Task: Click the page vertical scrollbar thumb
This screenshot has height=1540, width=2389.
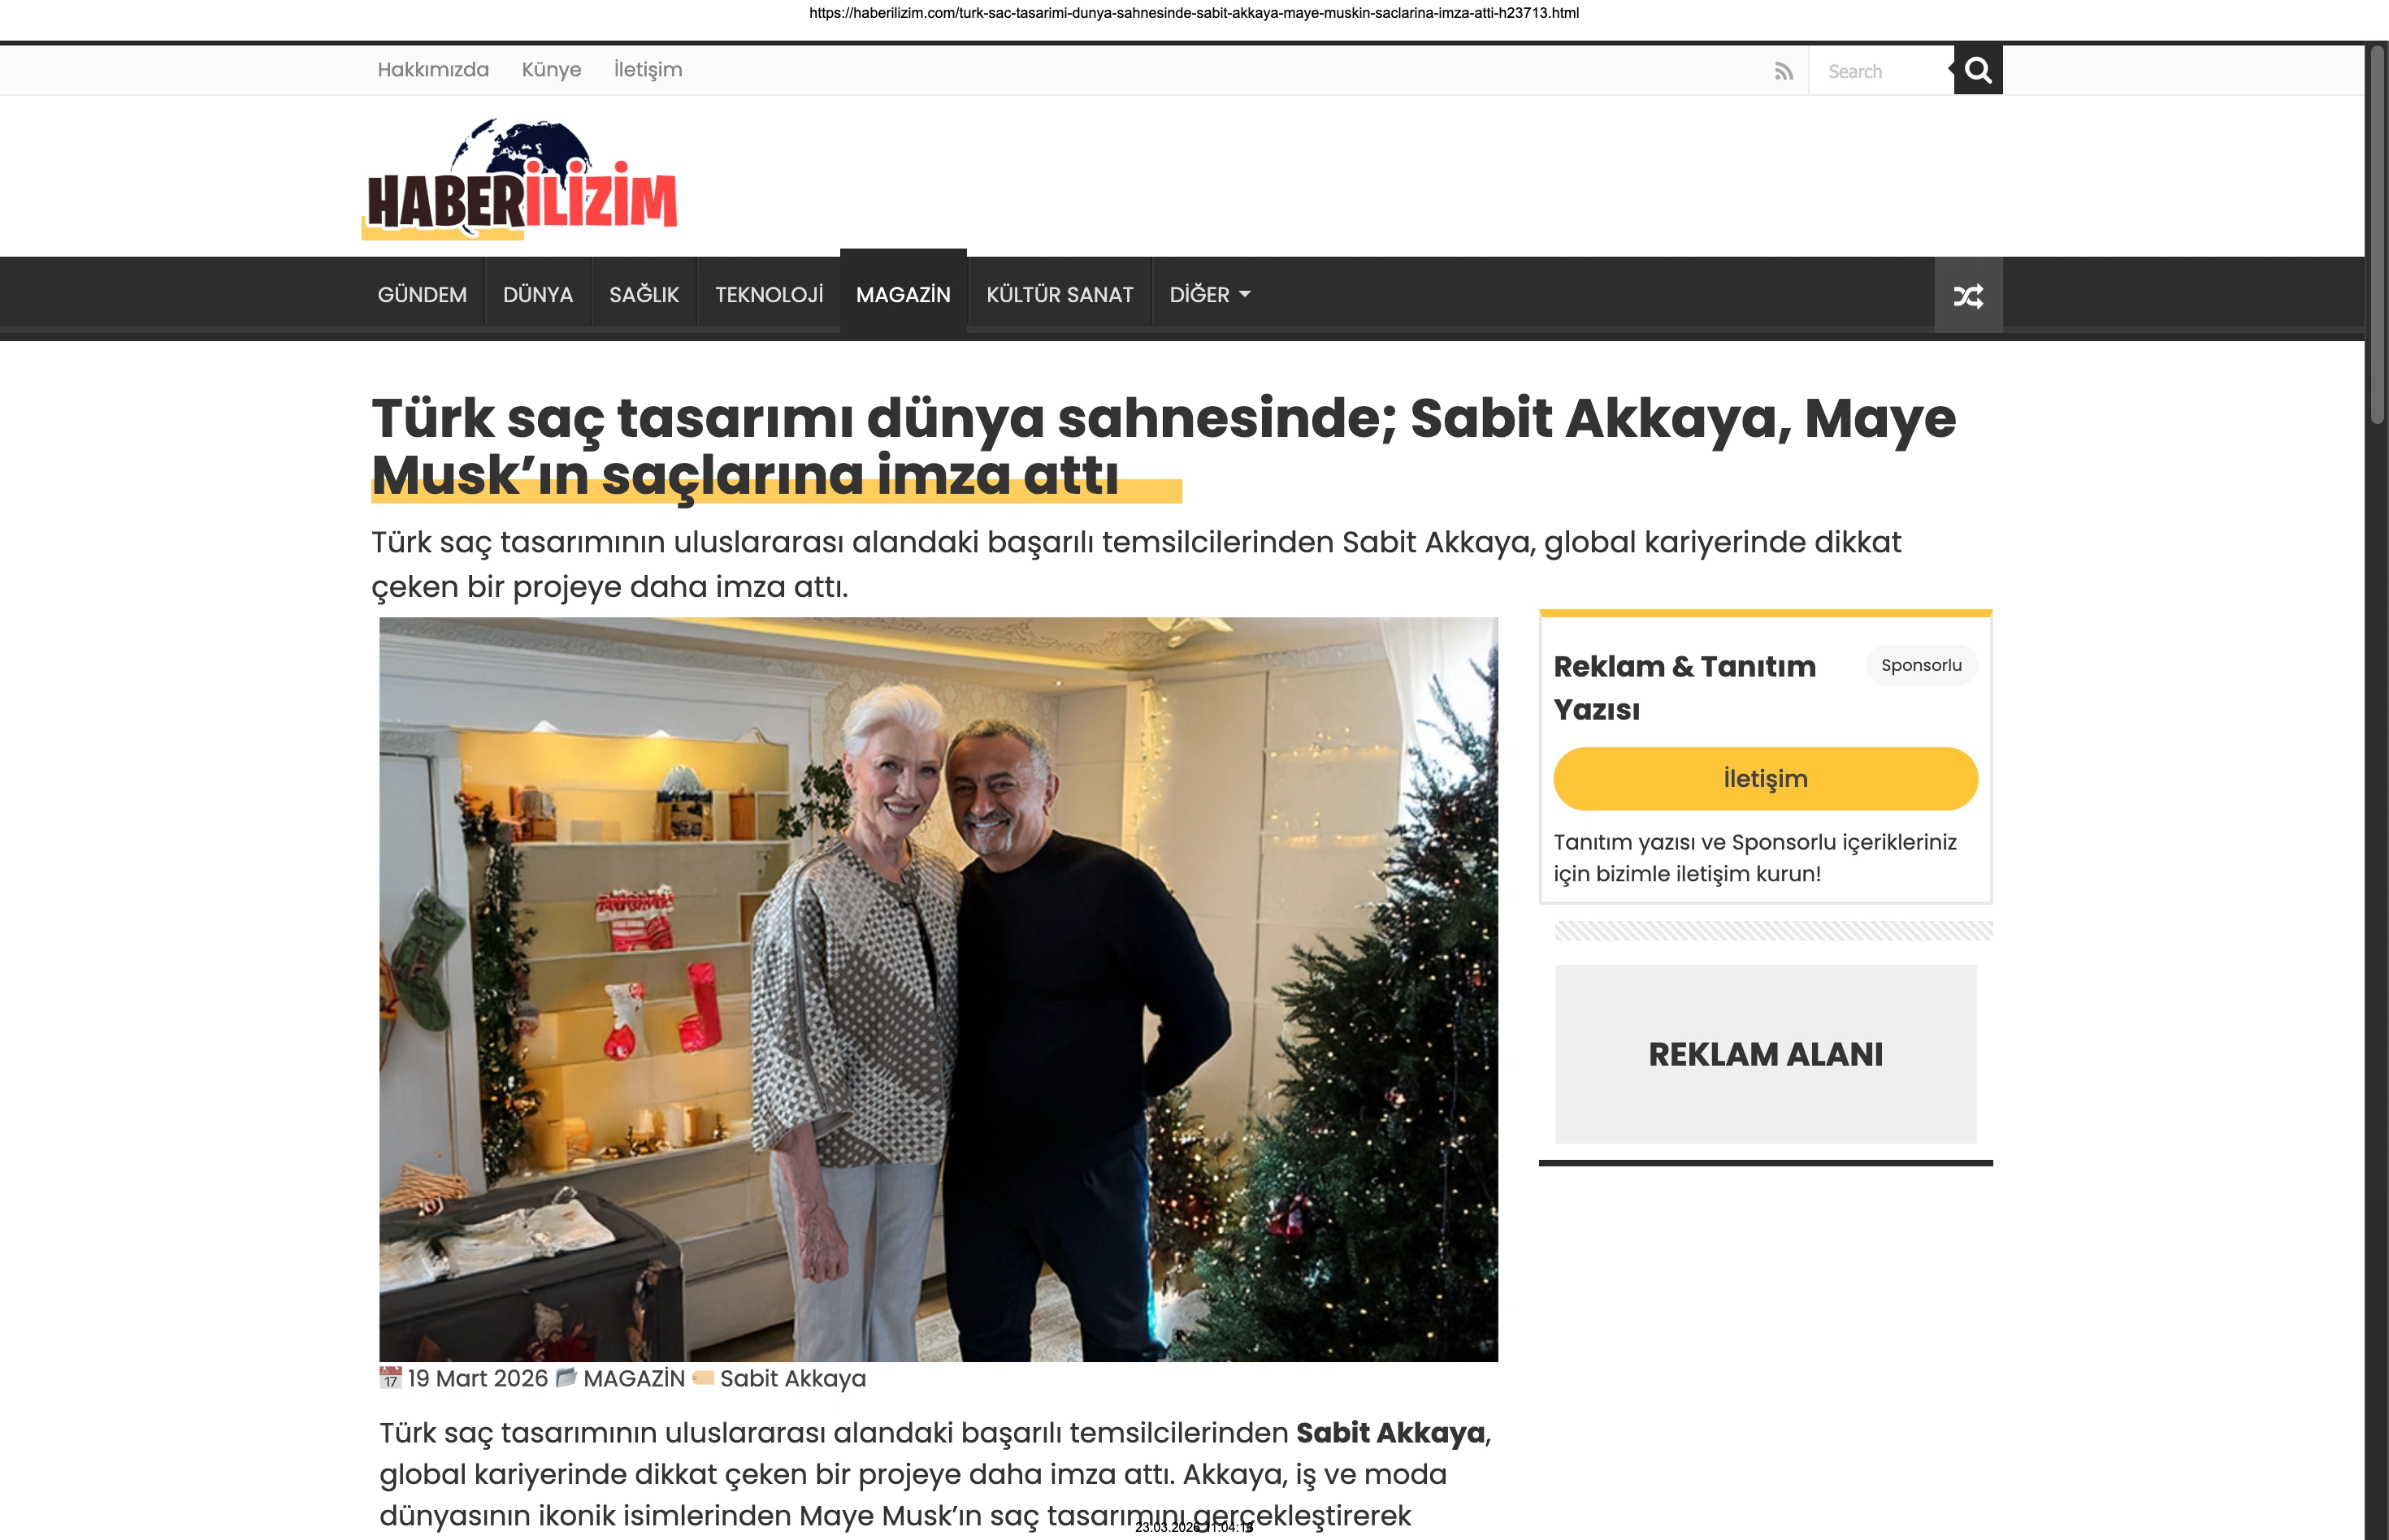Action: pos(2377,235)
